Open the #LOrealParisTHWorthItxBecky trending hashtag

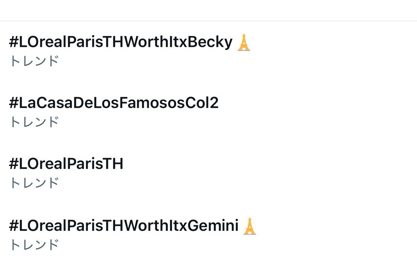121,43
